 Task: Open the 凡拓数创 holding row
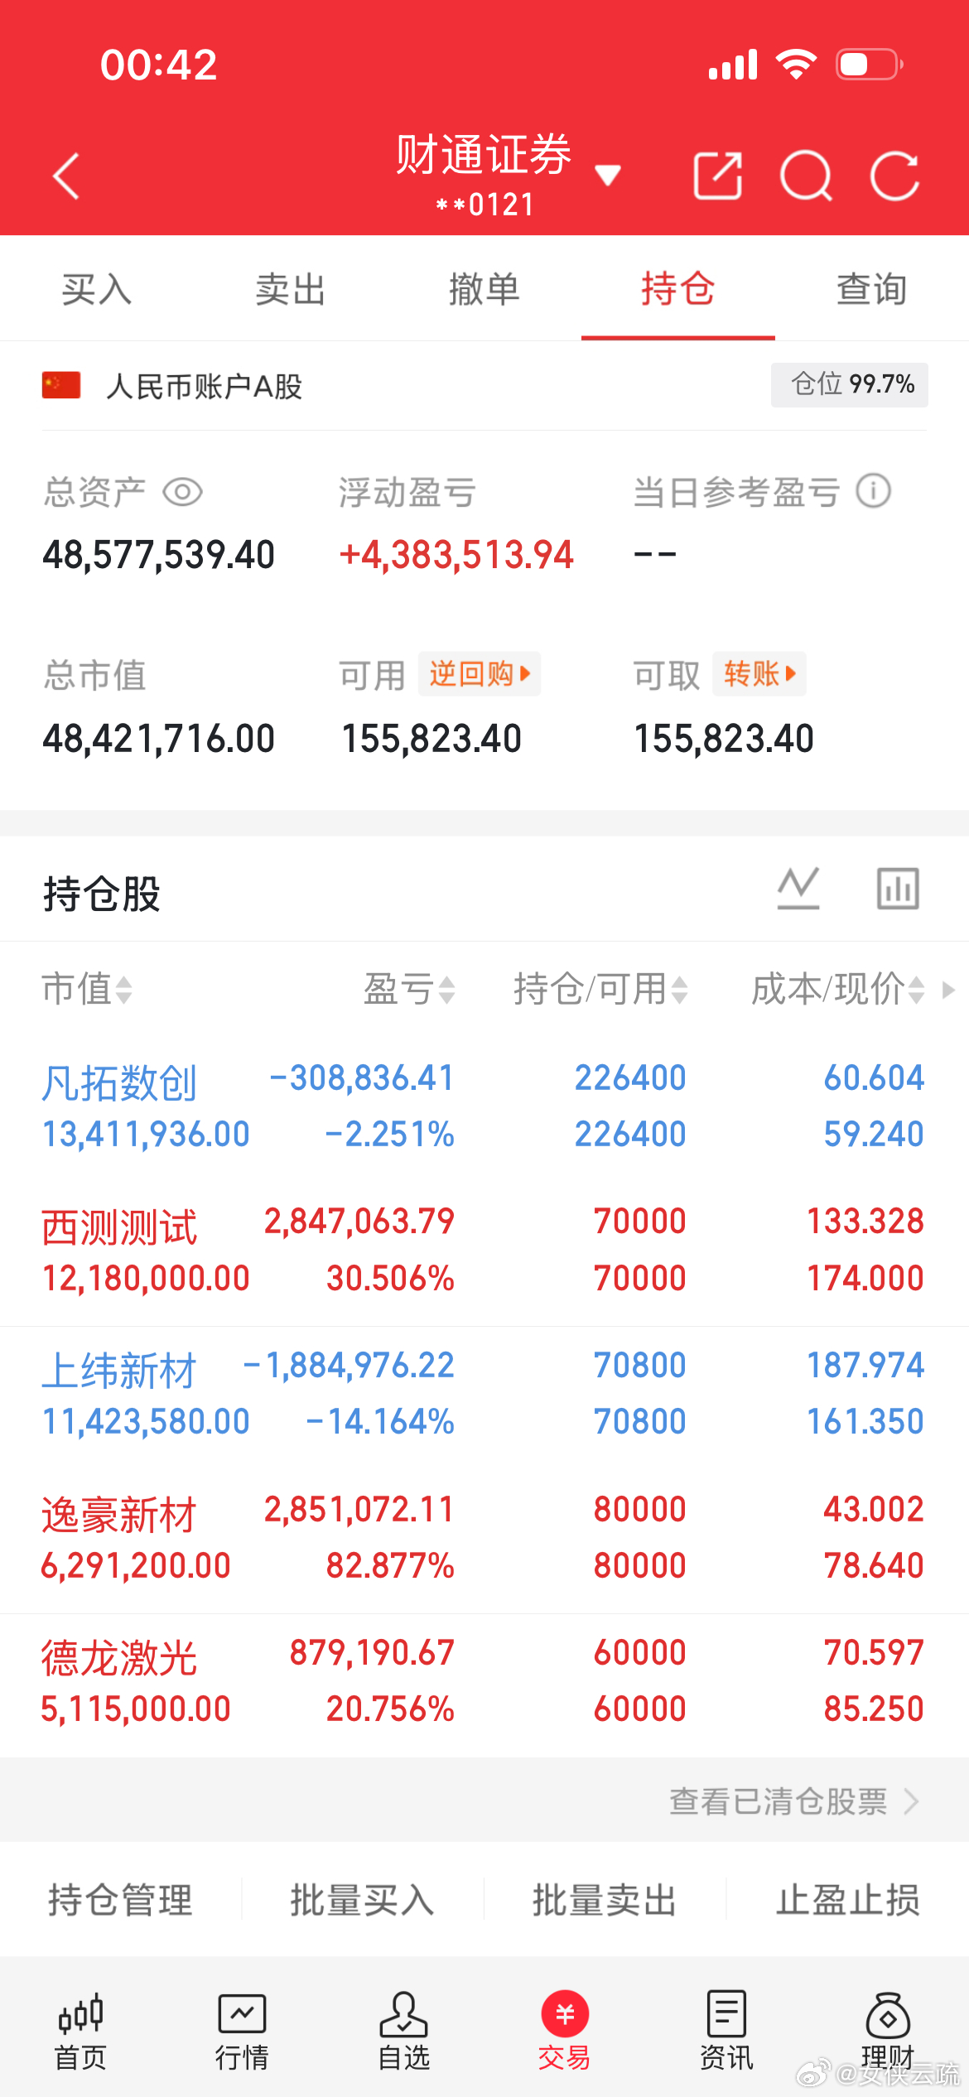485,1106
